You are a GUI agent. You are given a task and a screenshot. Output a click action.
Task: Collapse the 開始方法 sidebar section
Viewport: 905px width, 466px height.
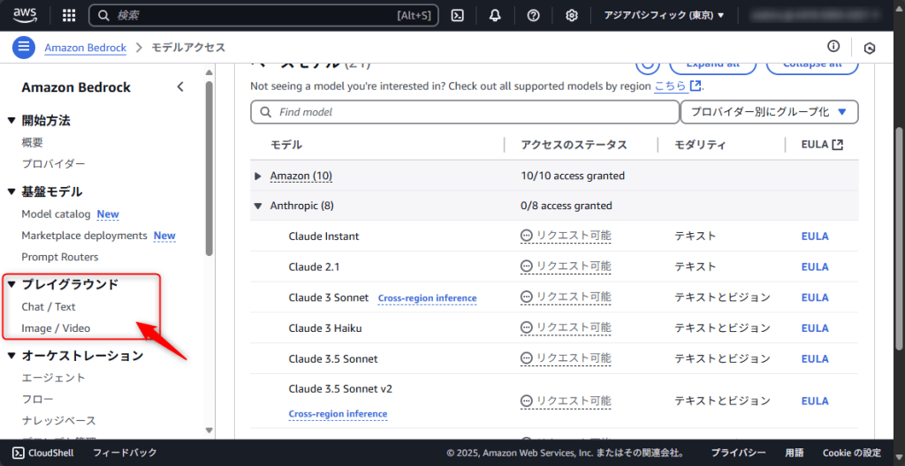coord(11,121)
